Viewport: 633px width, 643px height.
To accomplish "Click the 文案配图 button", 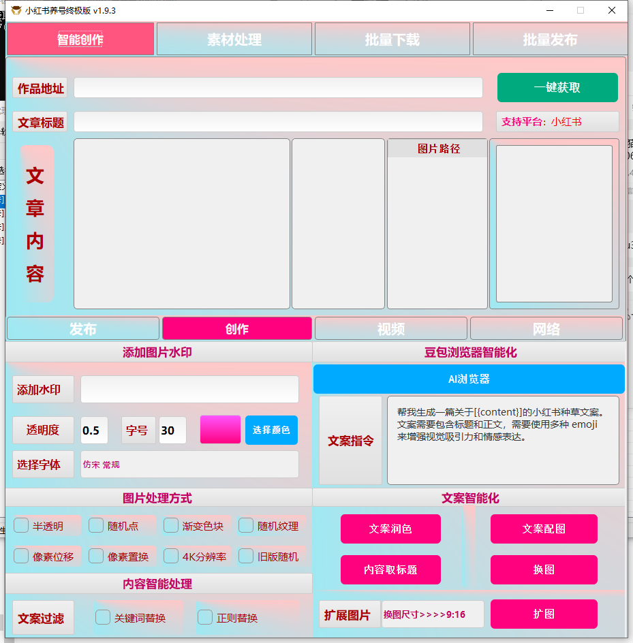I will (x=544, y=529).
